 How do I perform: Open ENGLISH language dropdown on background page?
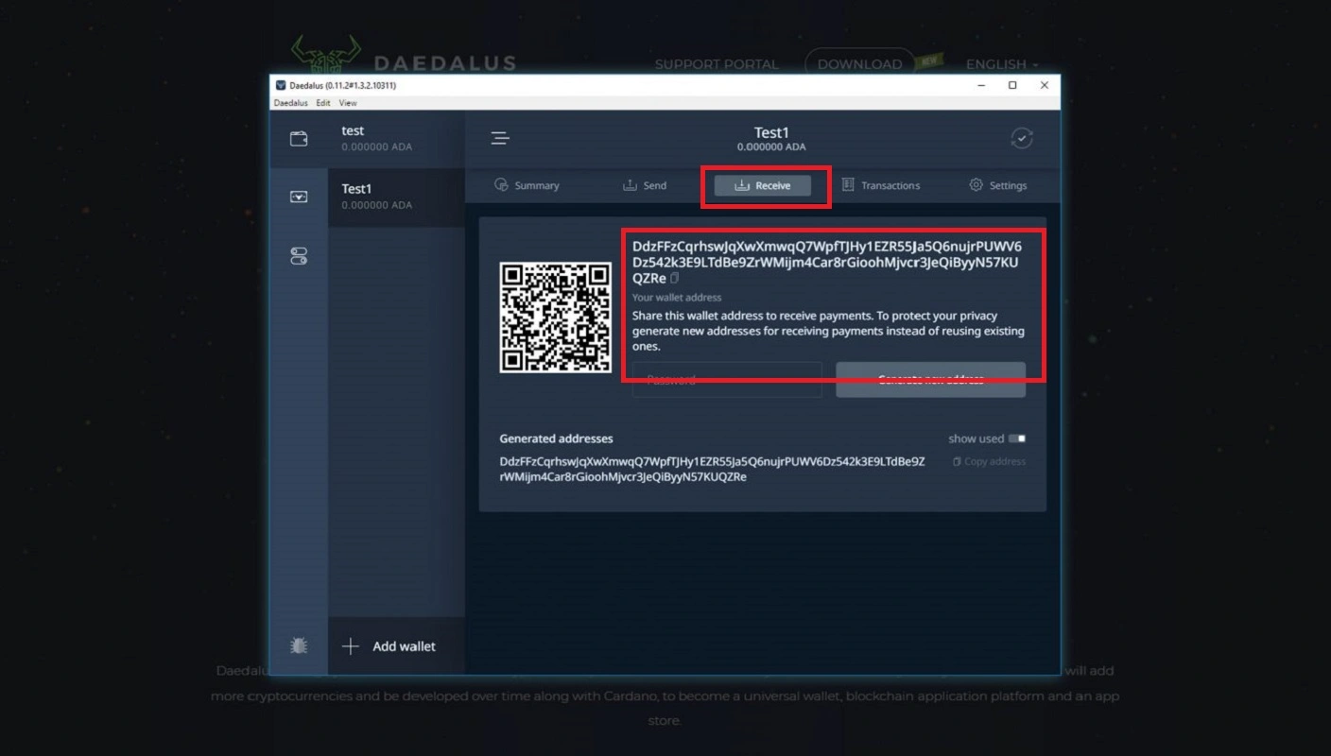point(1002,64)
